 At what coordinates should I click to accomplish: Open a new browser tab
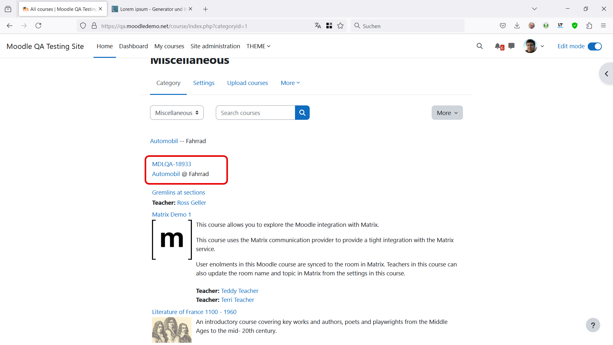coord(206,9)
